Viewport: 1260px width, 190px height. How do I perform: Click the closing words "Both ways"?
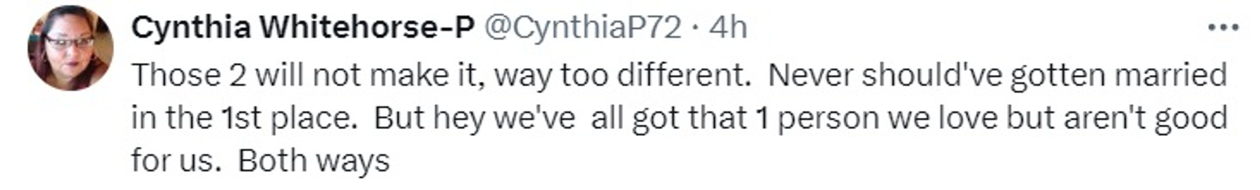[314, 161]
